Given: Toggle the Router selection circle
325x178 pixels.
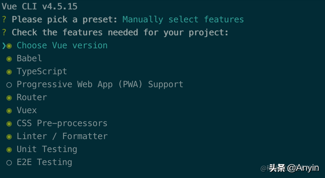Looking at the screenshot, I should (9, 98).
